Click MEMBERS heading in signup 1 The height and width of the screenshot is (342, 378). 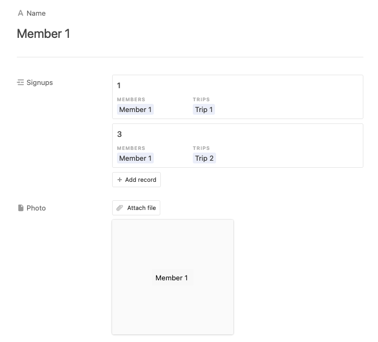click(131, 100)
